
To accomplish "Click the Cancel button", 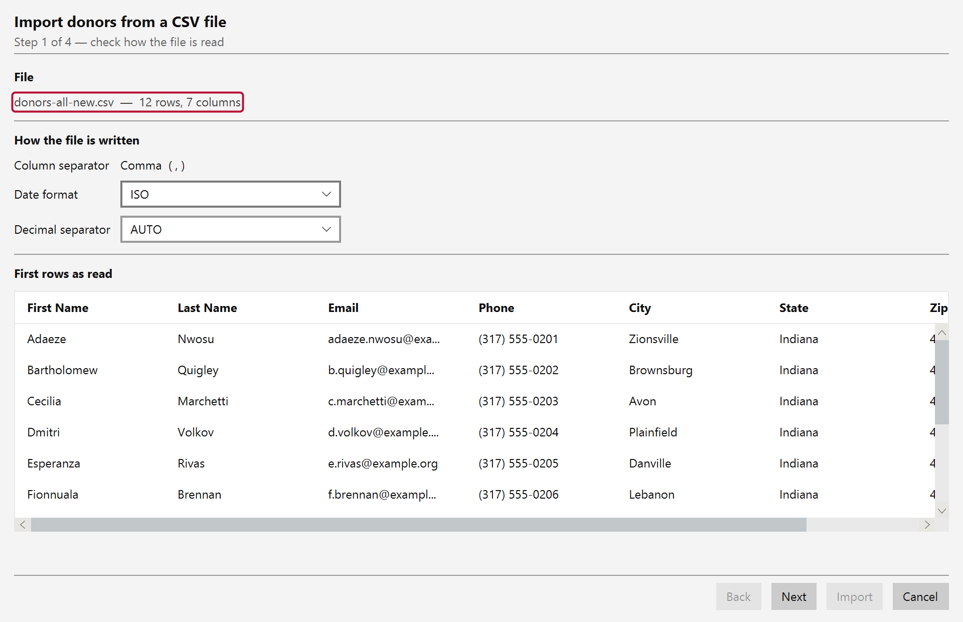I will pos(920,596).
